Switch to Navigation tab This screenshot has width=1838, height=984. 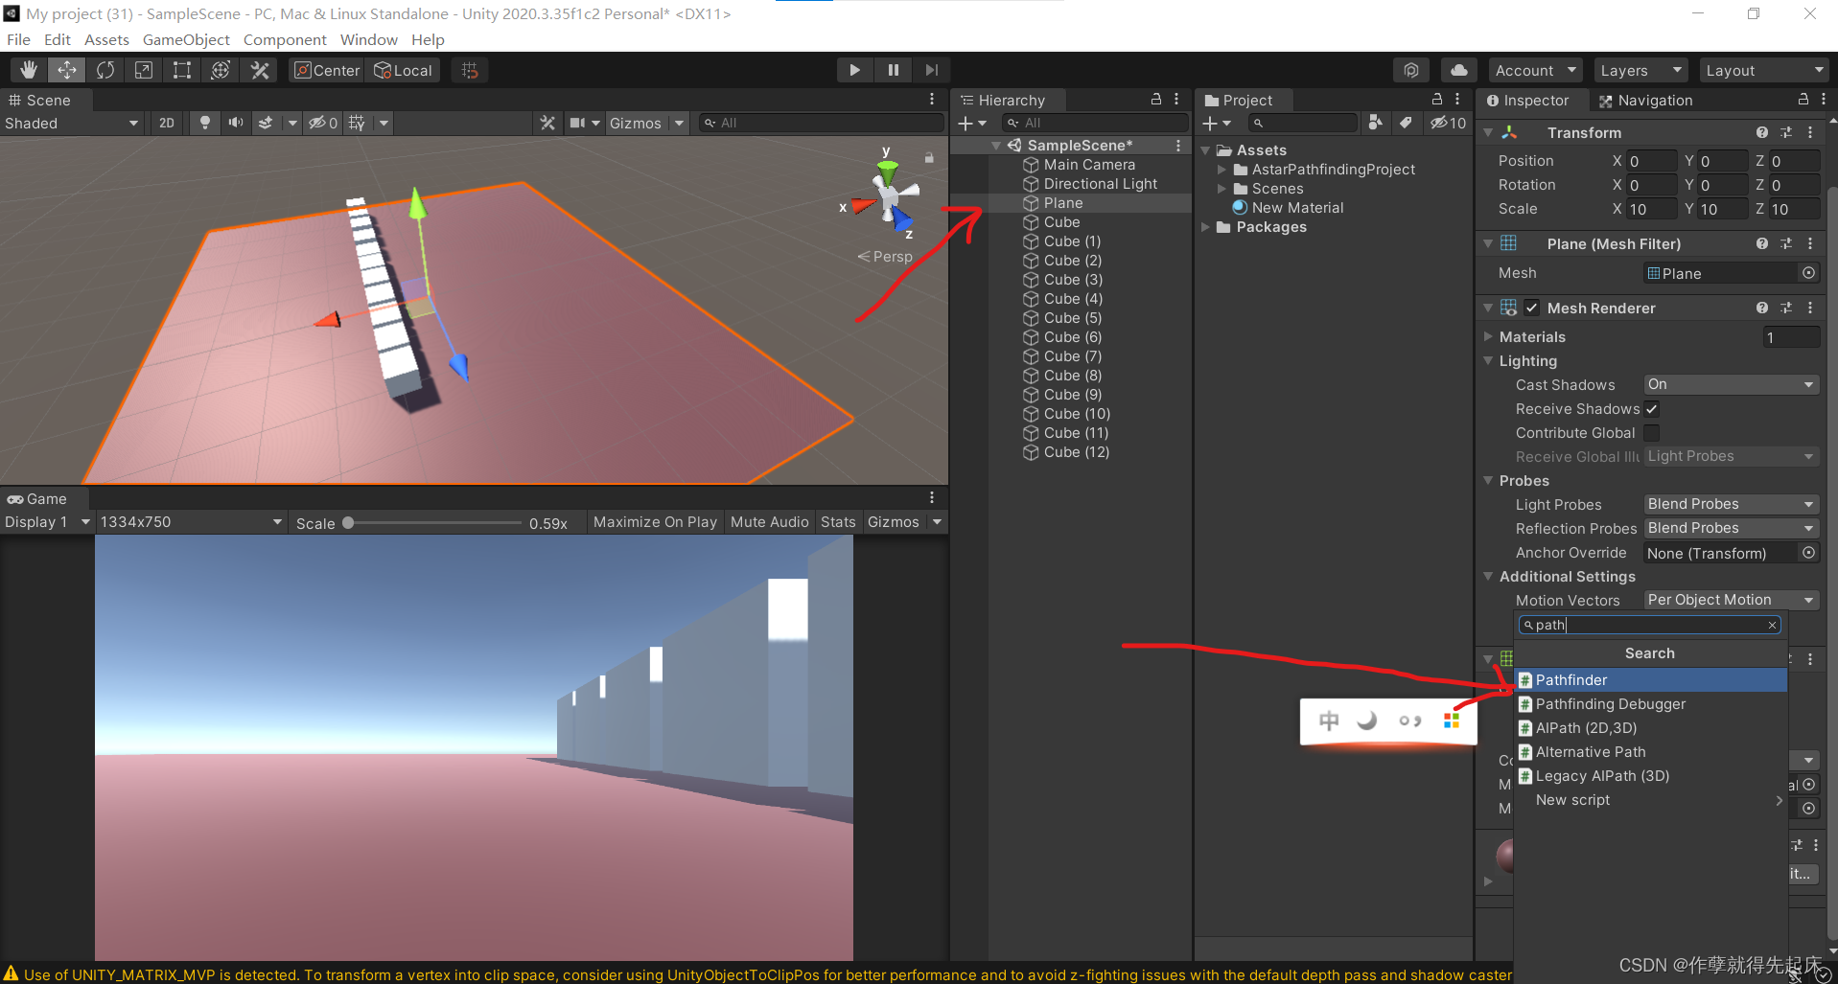pyautogui.click(x=1645, y=101)
